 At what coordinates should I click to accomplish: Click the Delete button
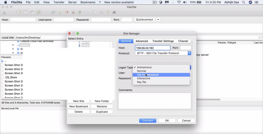[x=79, y=112]
